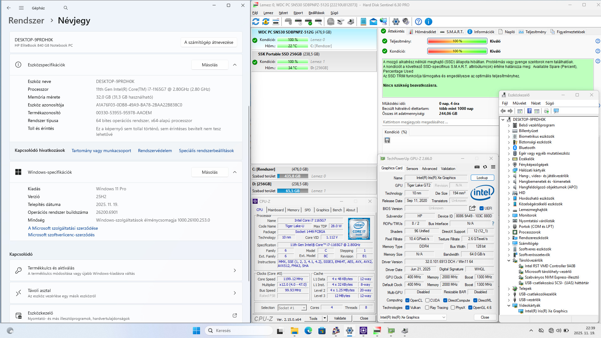The height and width of the screenshot is (338, 601).
Task: Toggle the CUDA checkbox in GPU-Z
Action: coord(428,300)
